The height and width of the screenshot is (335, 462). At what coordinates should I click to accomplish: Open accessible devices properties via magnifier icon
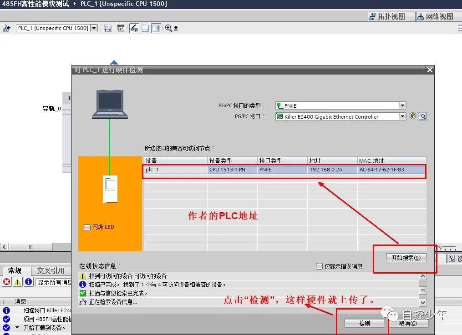(422, 116)
